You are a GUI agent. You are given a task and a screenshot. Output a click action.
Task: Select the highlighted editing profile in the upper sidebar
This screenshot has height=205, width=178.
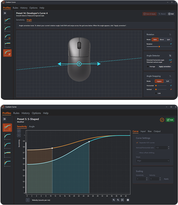pos(8,53)
